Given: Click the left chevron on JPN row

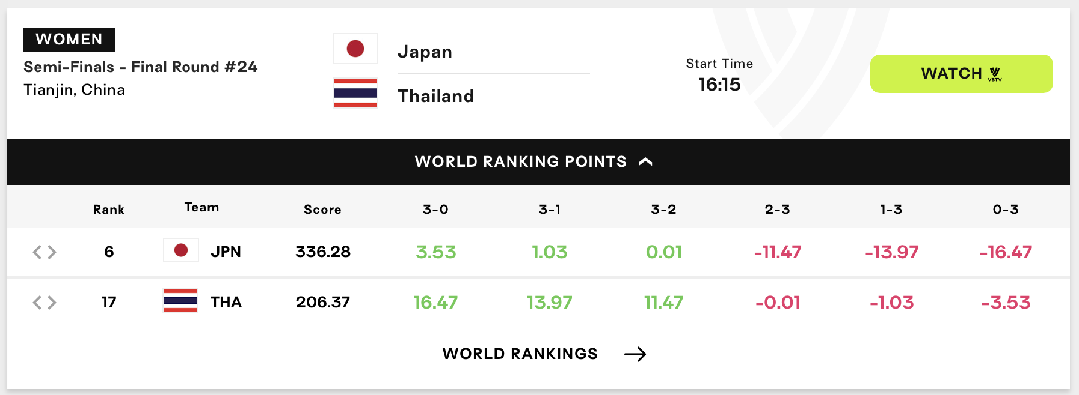Looking at the screenshot, I should 37,252.
